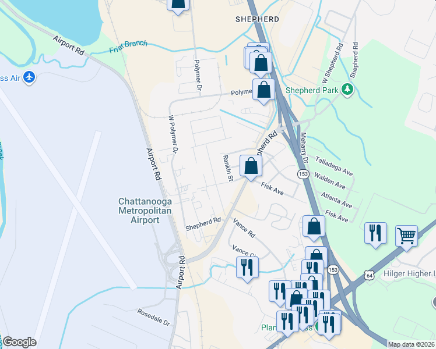
Task: Open the shopping bag marker near Rankin St
Action: pyautogui.click(x=251, y=168)
